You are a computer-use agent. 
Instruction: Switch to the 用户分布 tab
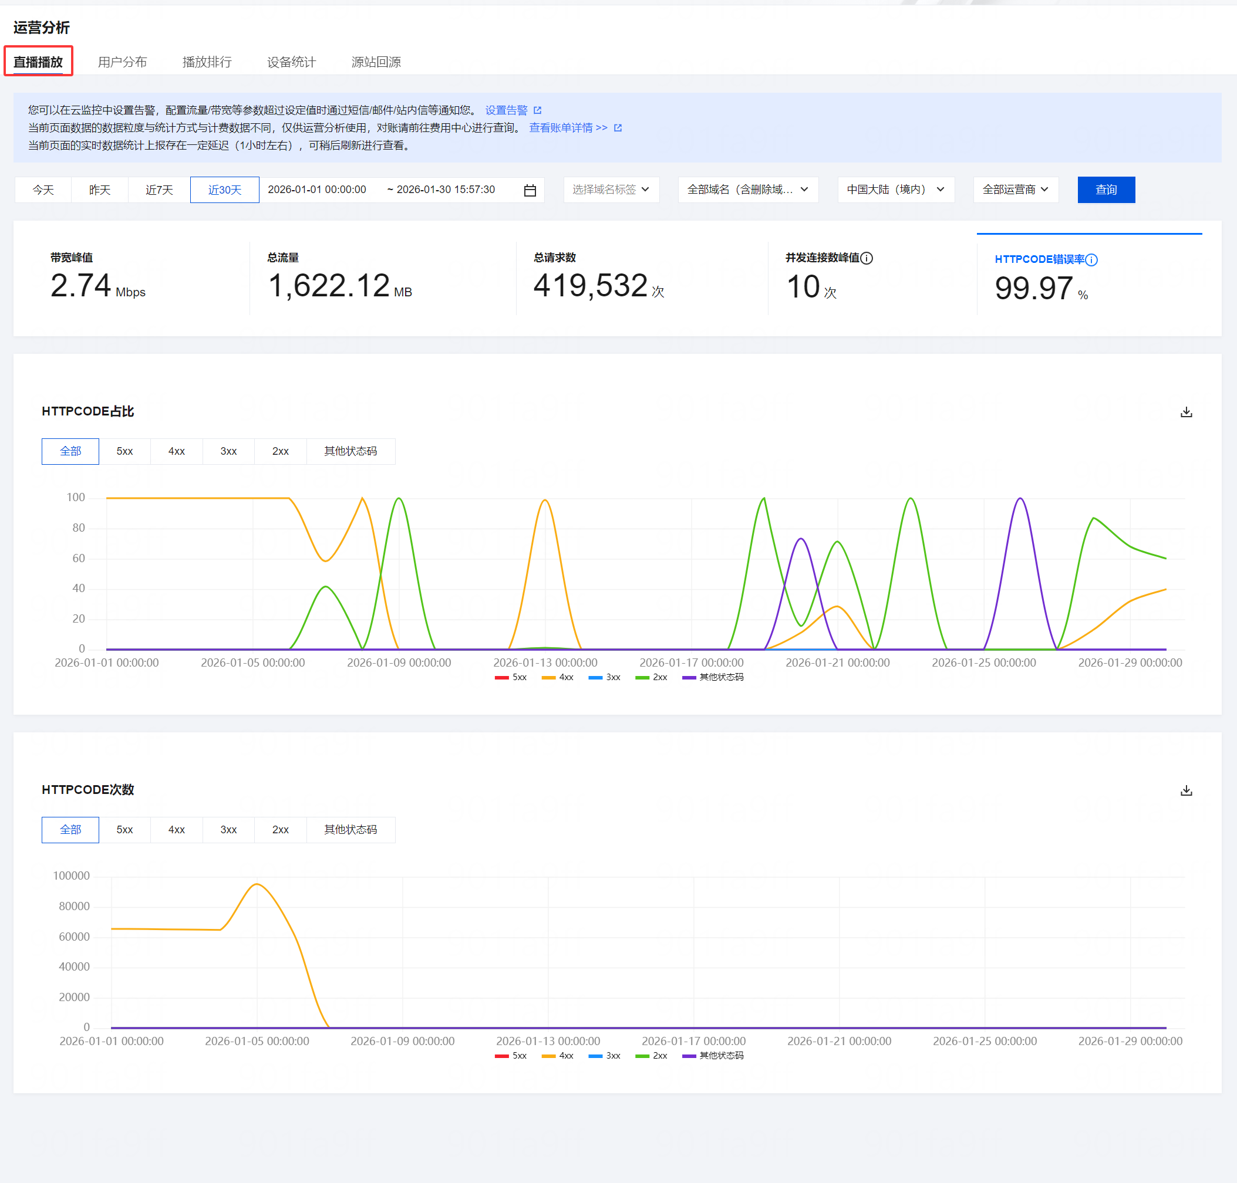(x=122, y=62)
